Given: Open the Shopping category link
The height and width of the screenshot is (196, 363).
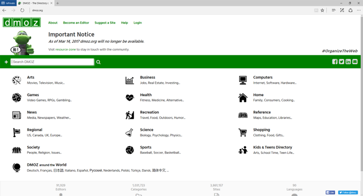Looking at the screenshot, I should pyautogui.click(x=261, y=130).
